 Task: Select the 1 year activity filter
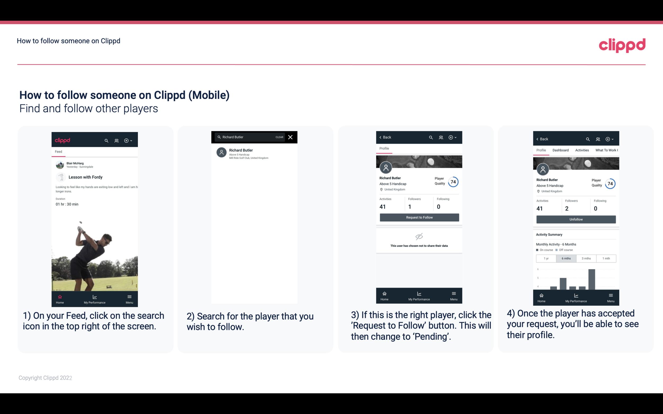pos(546,258)
